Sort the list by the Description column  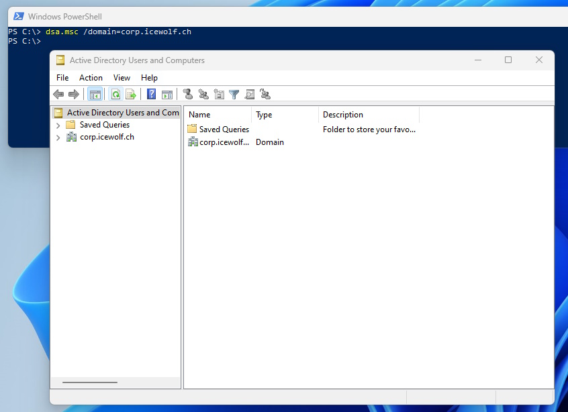tap(369, 115)
